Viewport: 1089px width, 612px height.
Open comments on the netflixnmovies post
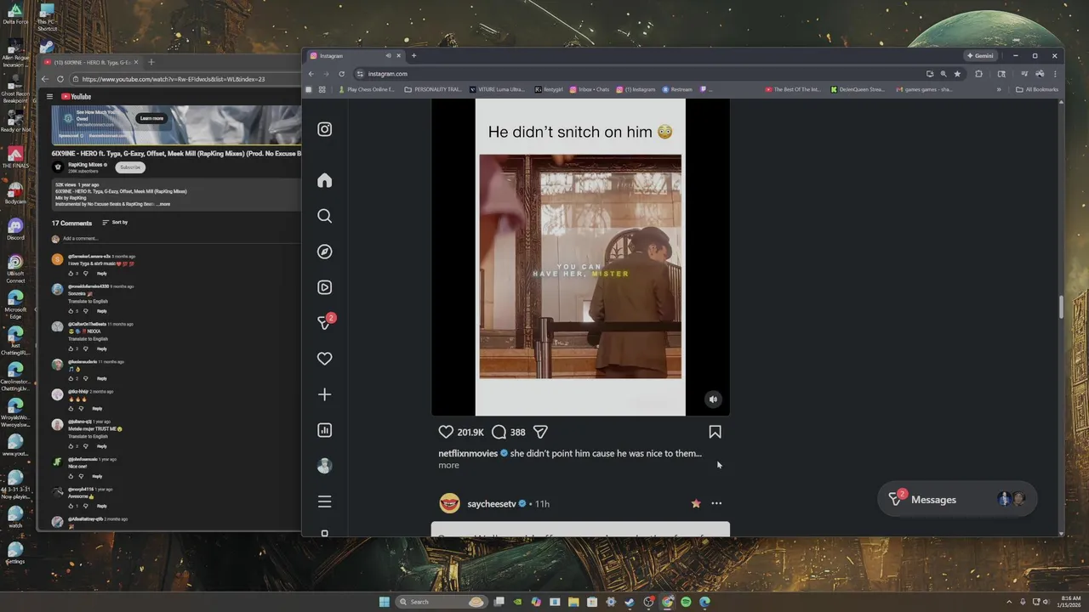(499, 432)
